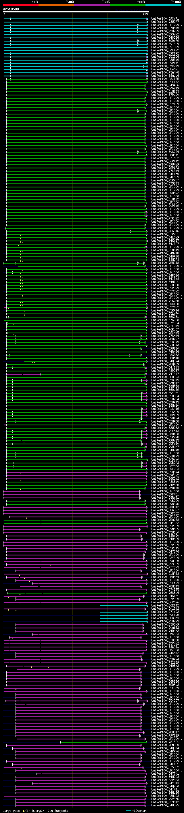Viewport: 184px width, 813px height.
Task: Select the UniRef100_A7QM75 label
Action: tap(165, 28)
